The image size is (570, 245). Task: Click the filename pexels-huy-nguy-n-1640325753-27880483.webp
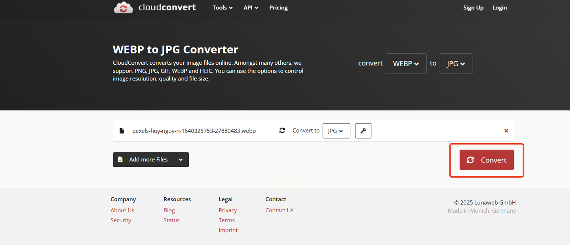[194, 131]
